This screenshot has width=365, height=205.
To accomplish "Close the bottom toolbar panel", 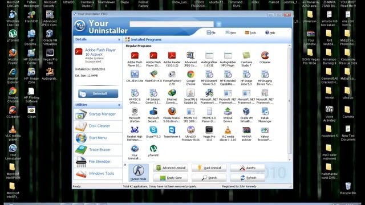I will (x=125, y=165).
